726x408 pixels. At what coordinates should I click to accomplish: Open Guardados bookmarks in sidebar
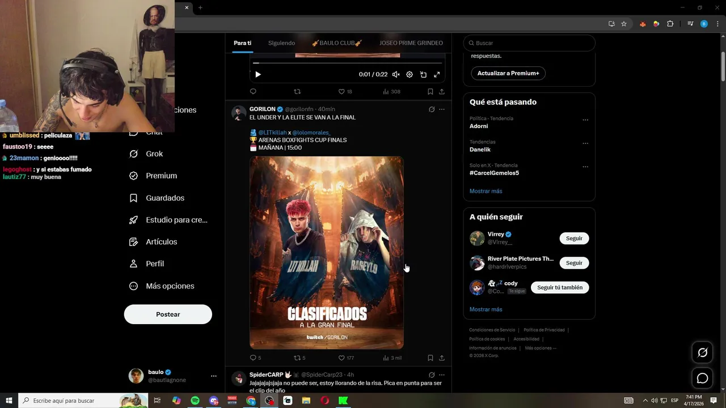point(157,198)
